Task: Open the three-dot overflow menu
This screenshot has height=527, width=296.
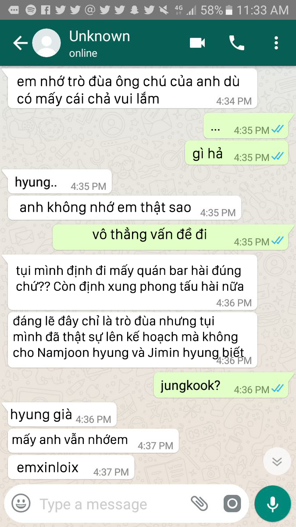Action: point(276,43)
